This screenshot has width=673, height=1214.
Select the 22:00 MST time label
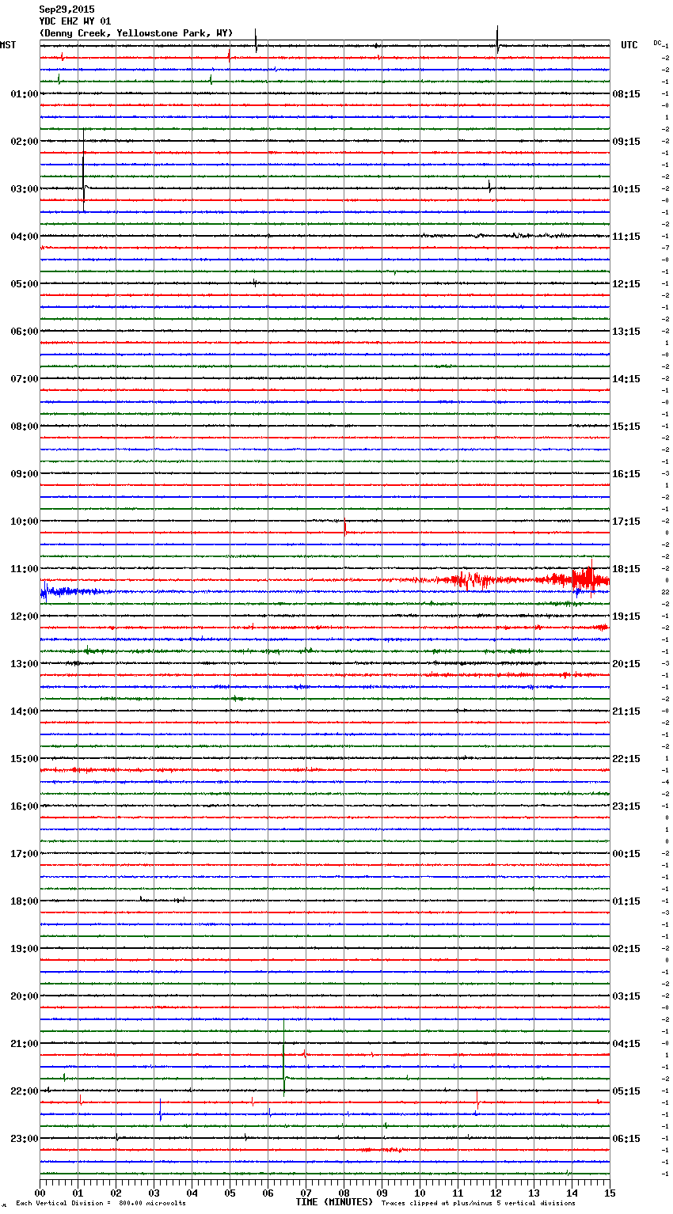pyautogui.click(x=25, y=1091)
